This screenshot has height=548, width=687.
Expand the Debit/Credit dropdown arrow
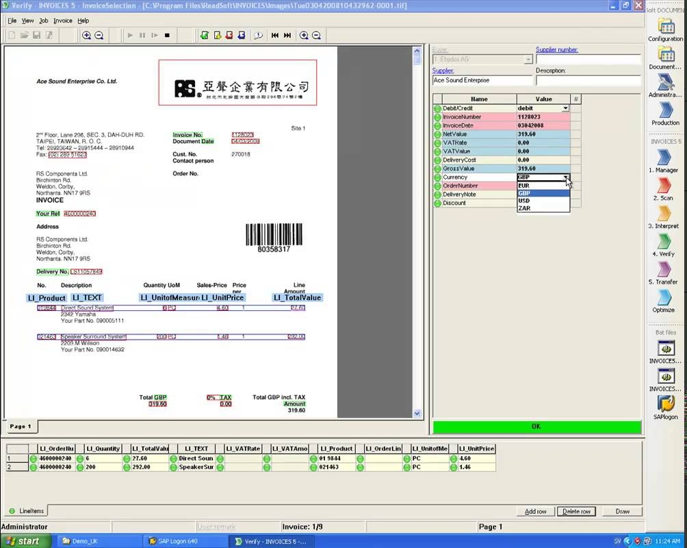coord(566,108)
